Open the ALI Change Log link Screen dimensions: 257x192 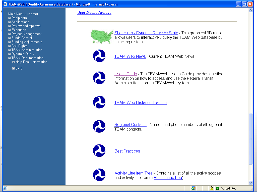click(168, 178)
